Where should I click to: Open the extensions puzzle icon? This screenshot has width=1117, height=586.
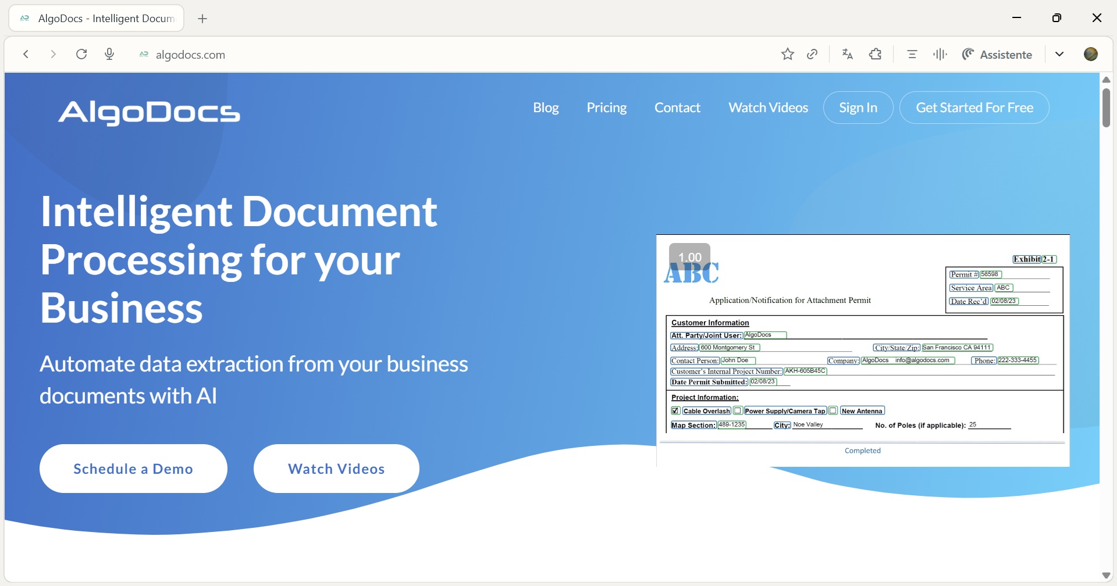876,54
